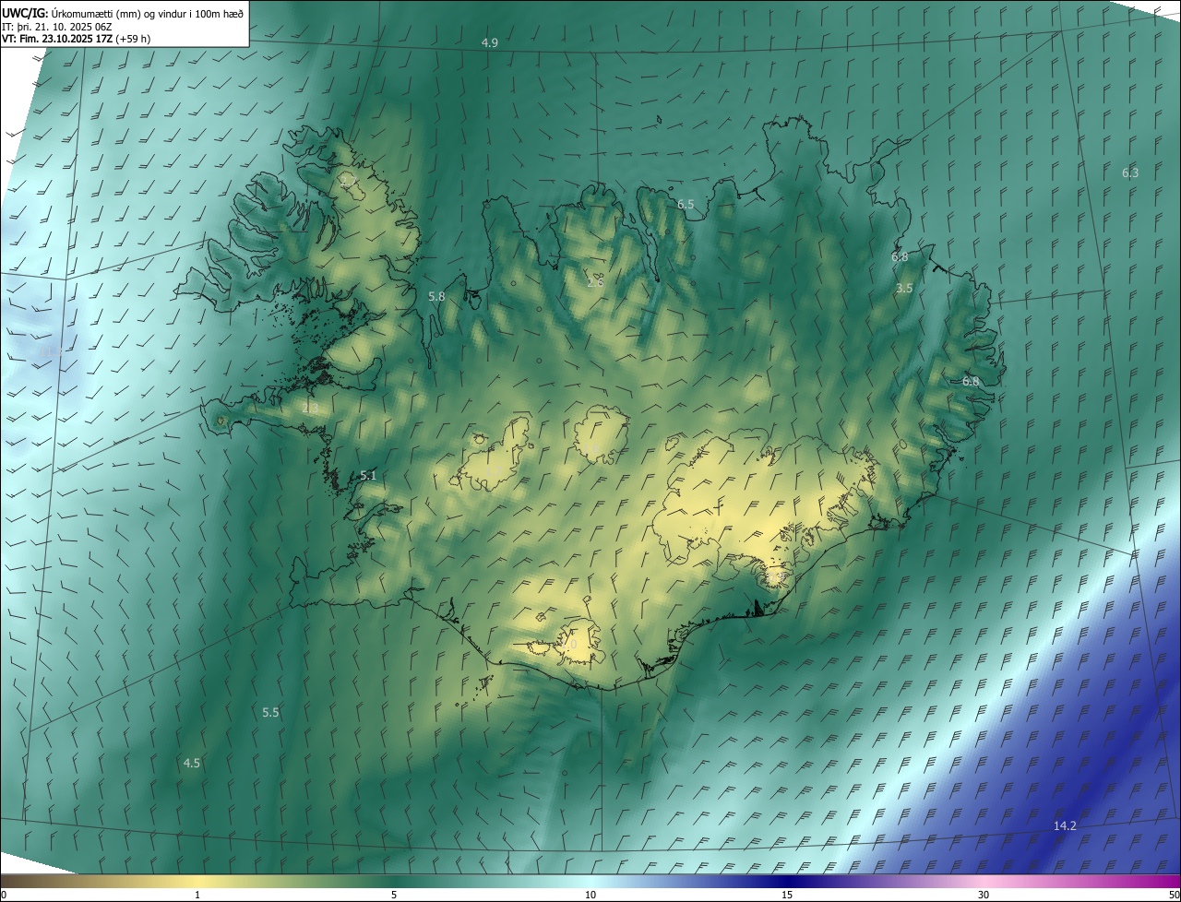Click the '30' tick on the colour scale
1181x902 pixels.
pos(984,895)
